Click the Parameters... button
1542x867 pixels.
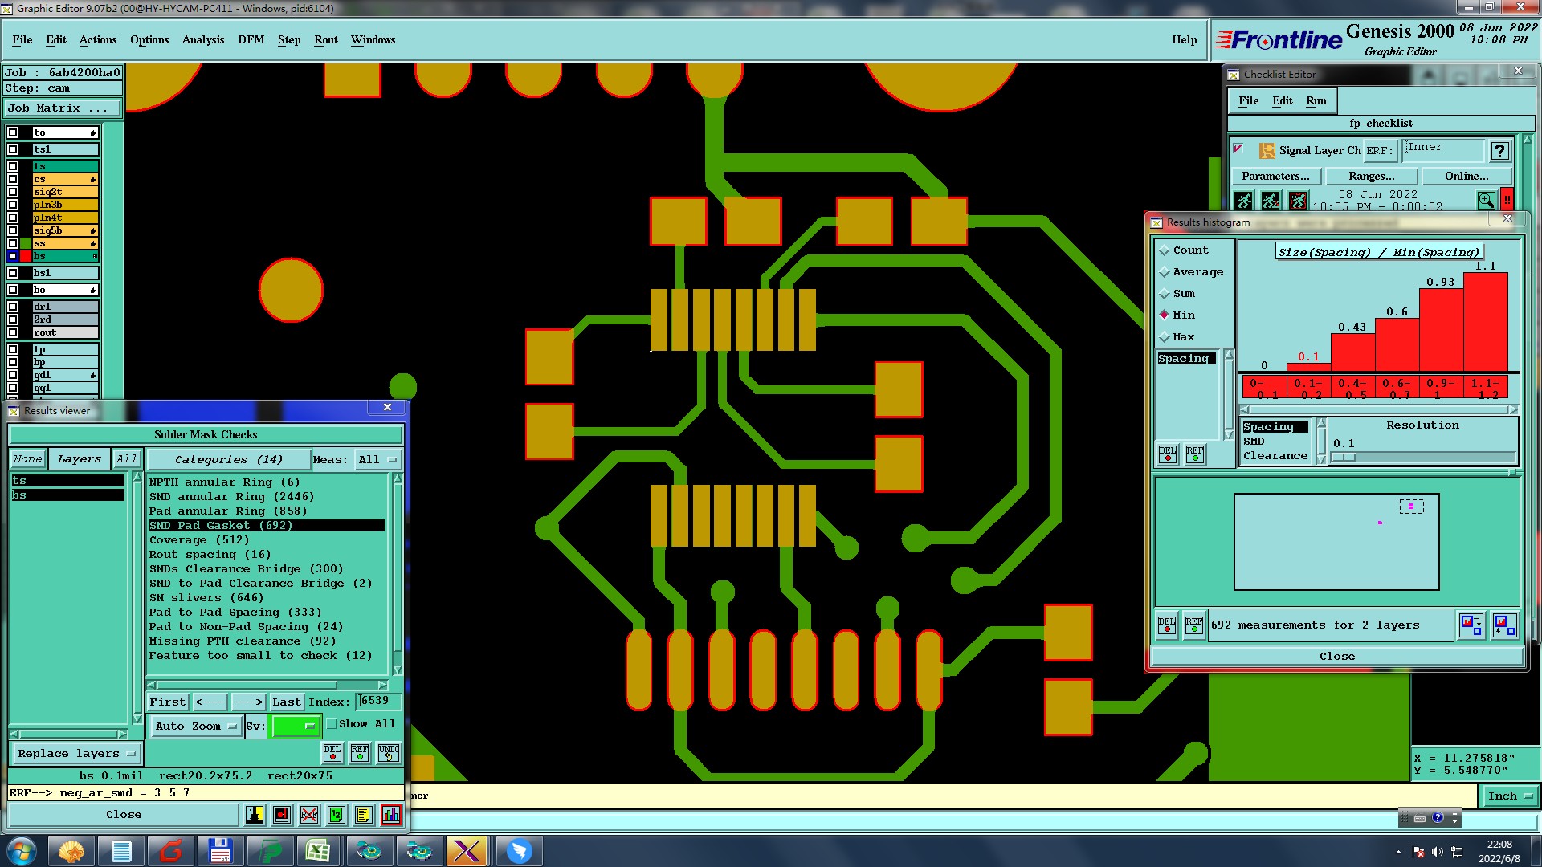(1275, 176)
